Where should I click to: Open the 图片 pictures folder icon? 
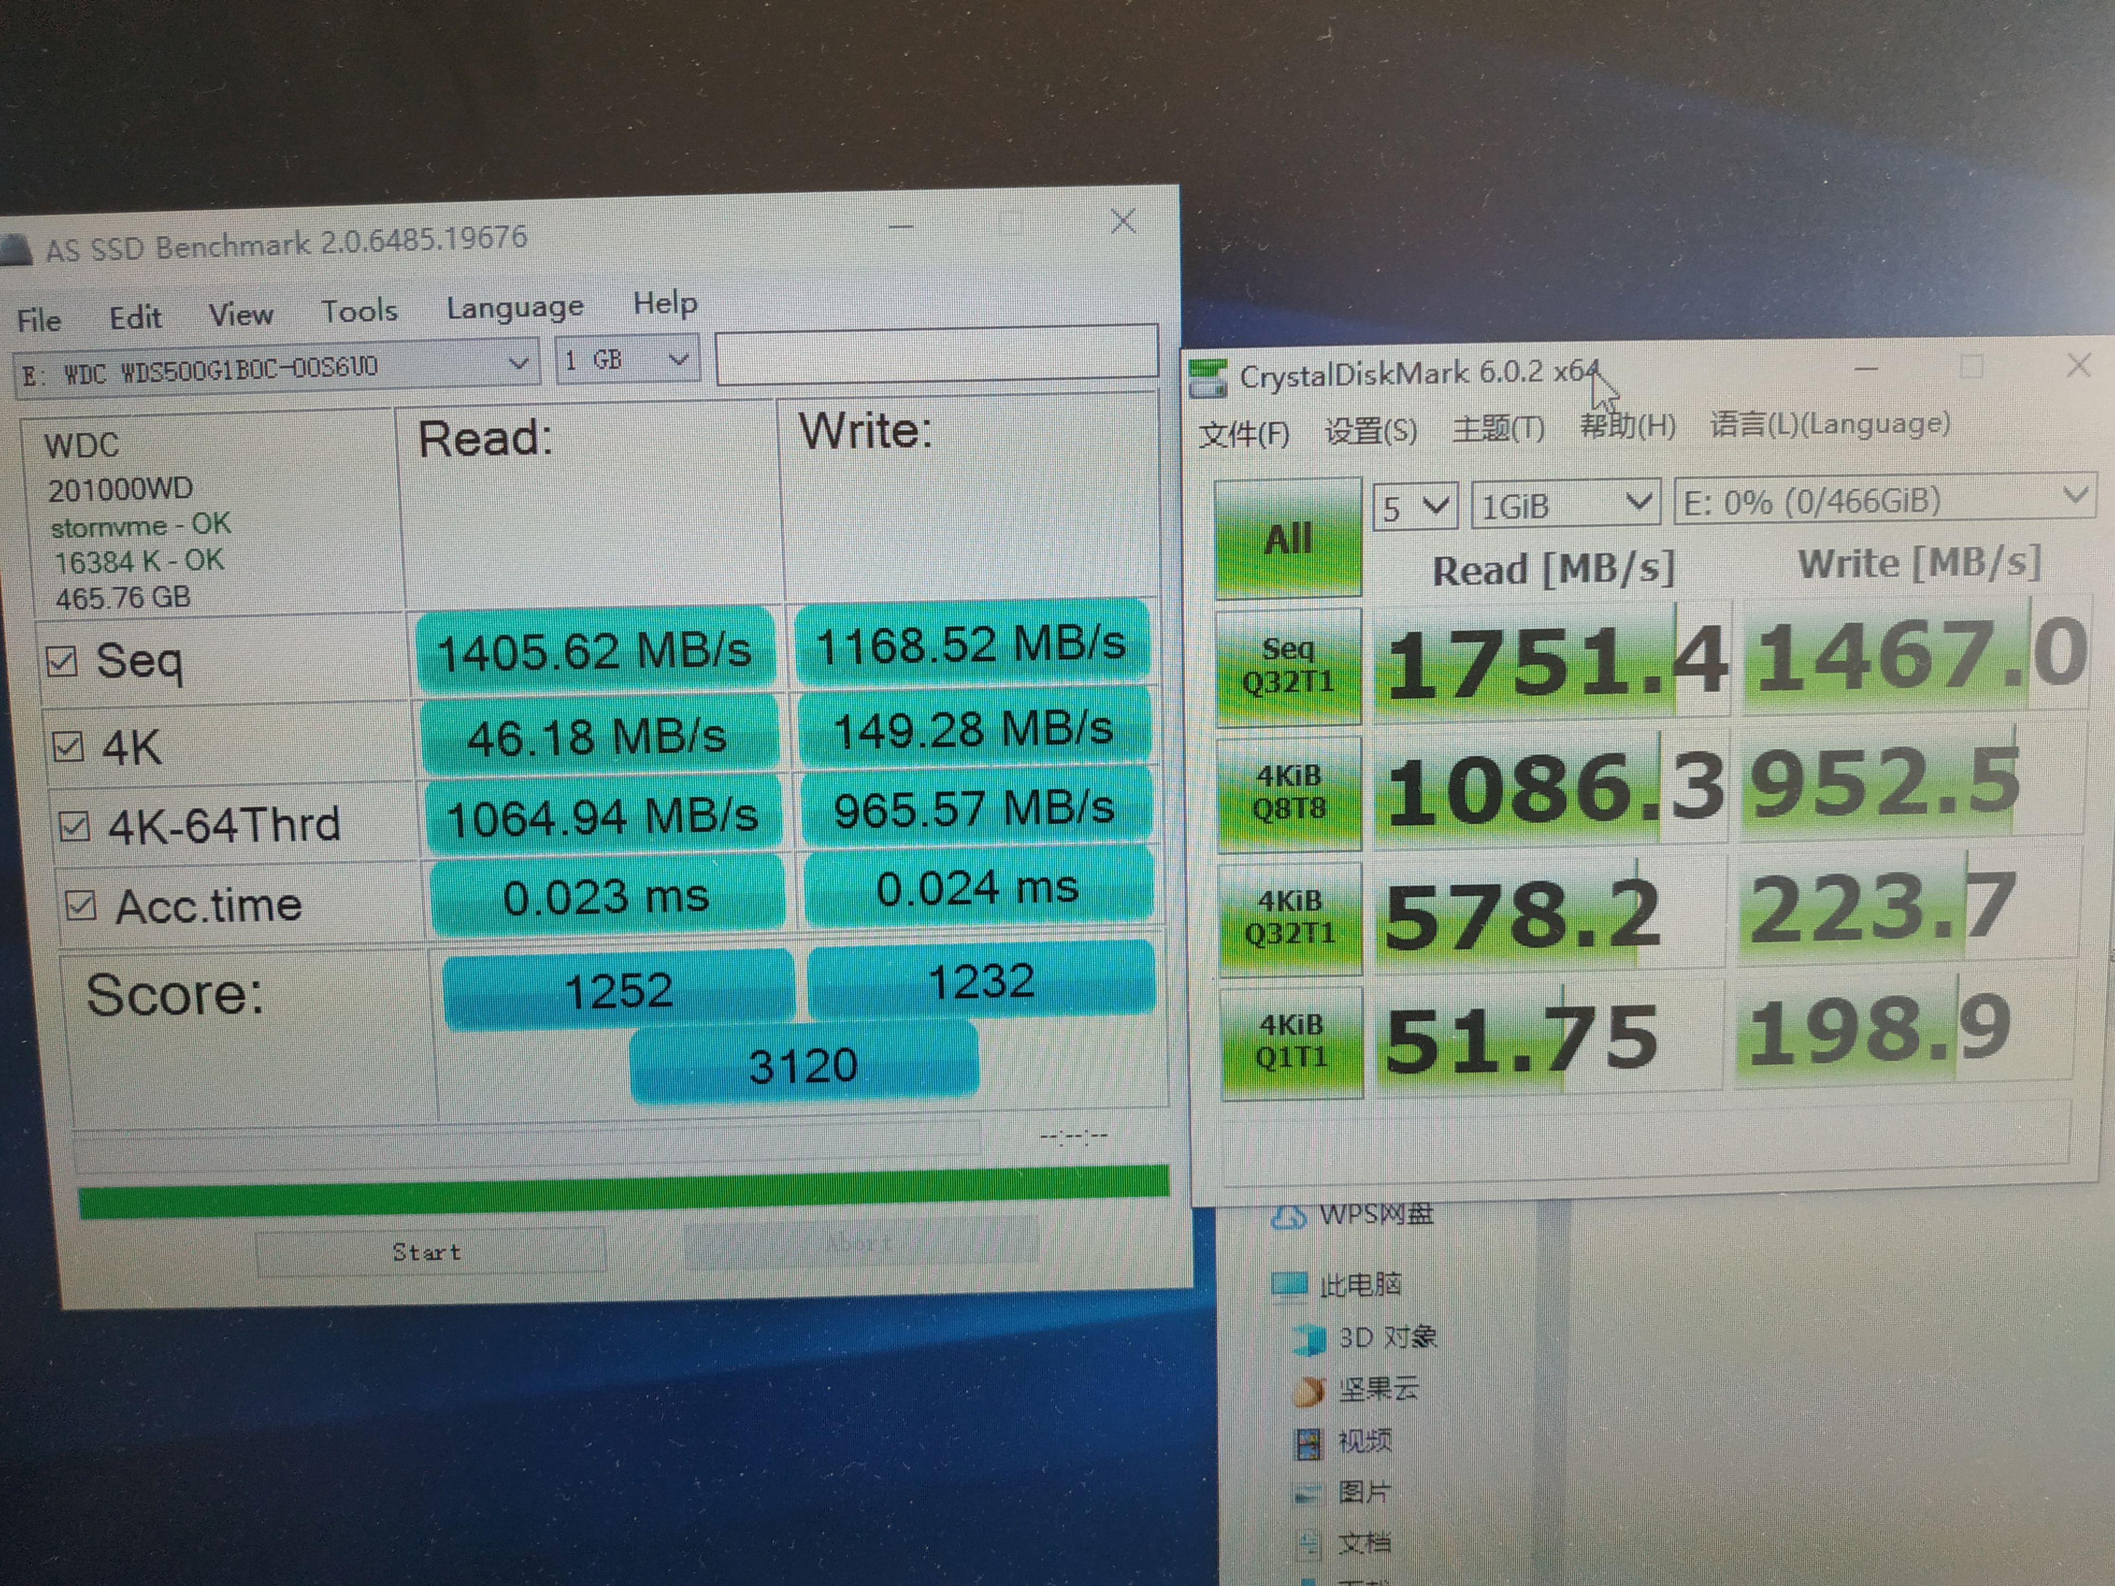click(x=1308, y=1493)
